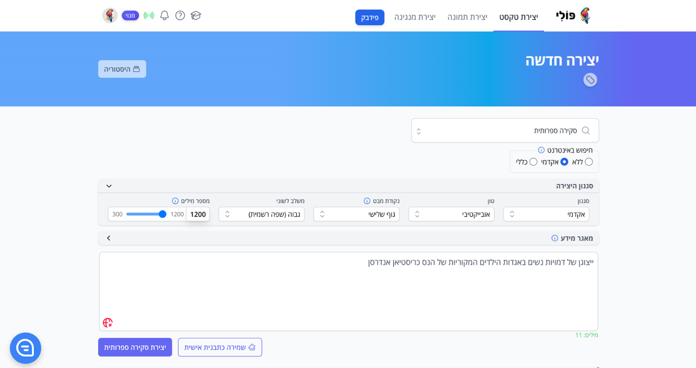This screenshot has width=696, height=368.
Task: Click the info icon next to מאגר מידע
Action: coord(555,238)
